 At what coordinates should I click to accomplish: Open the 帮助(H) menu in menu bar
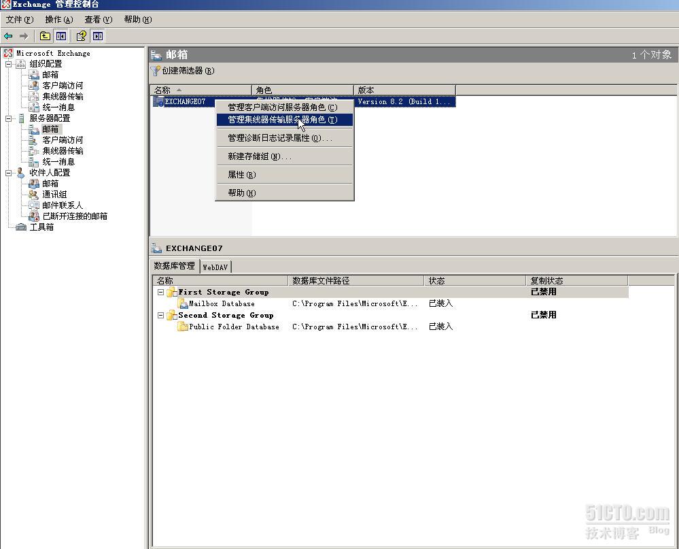[138, 20]
